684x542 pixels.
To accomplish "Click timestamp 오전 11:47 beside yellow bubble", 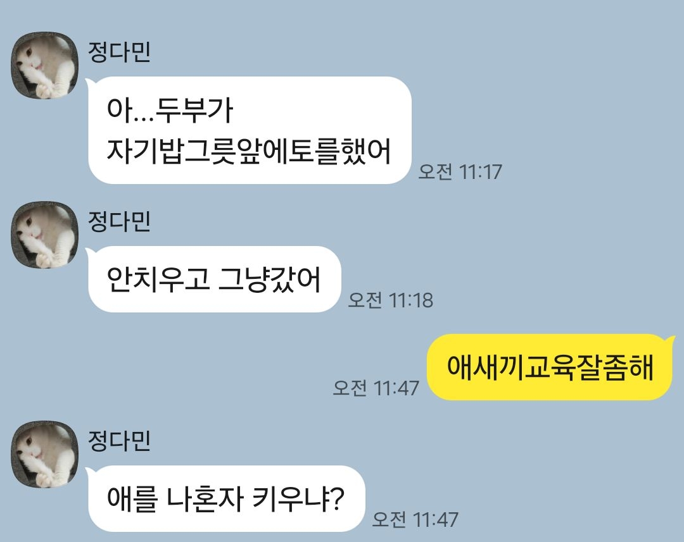I will [376, 387].
